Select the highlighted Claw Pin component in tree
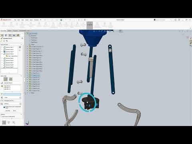 (34, 75)
